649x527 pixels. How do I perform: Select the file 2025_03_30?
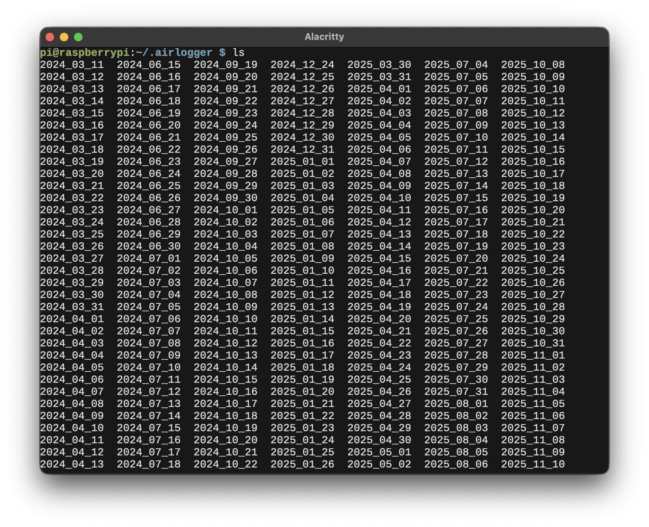pos(380,65)
